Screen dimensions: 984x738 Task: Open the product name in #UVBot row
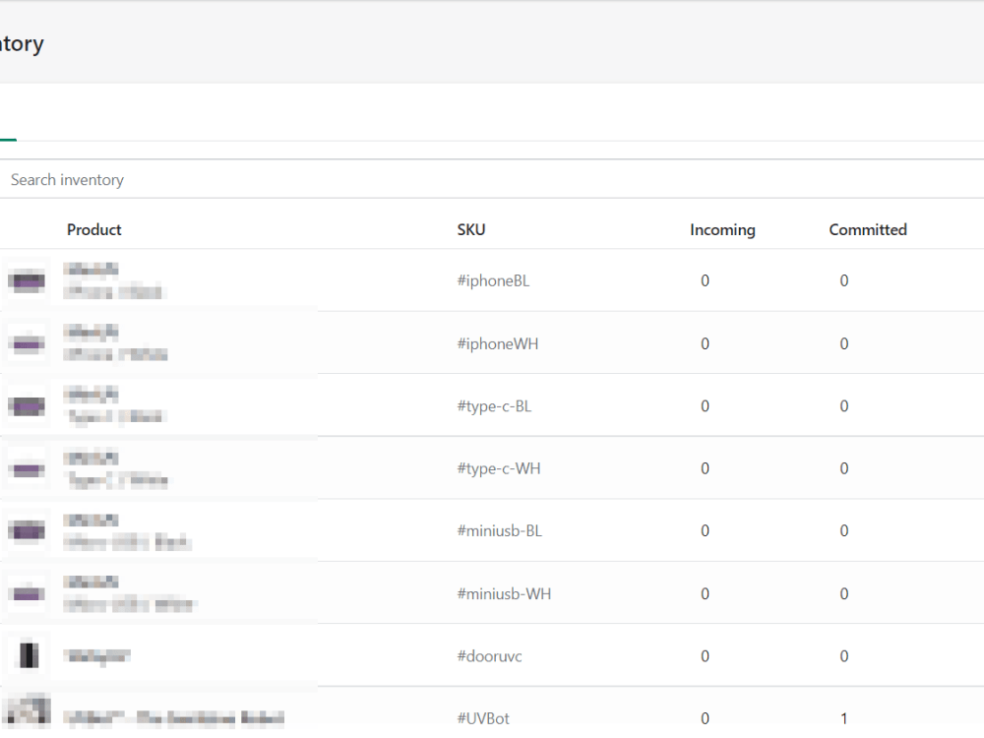[x=173, y=718]
